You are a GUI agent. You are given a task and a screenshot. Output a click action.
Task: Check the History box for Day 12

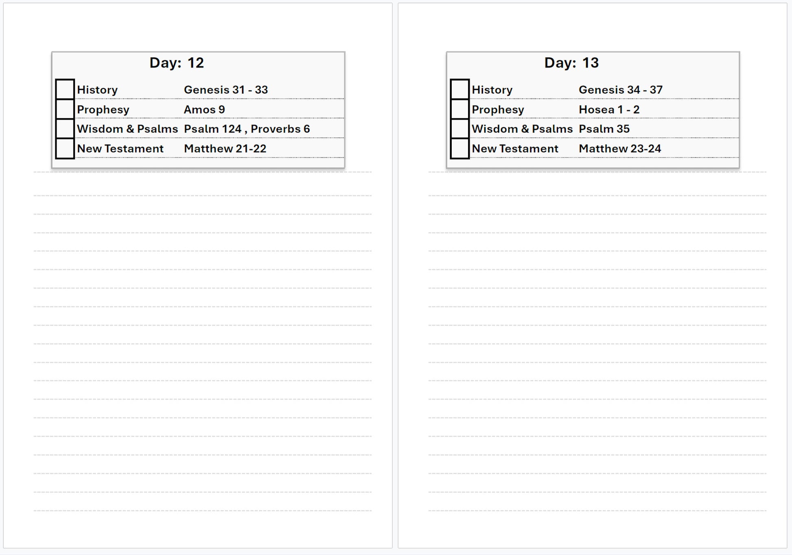click(x=65, y=89)
